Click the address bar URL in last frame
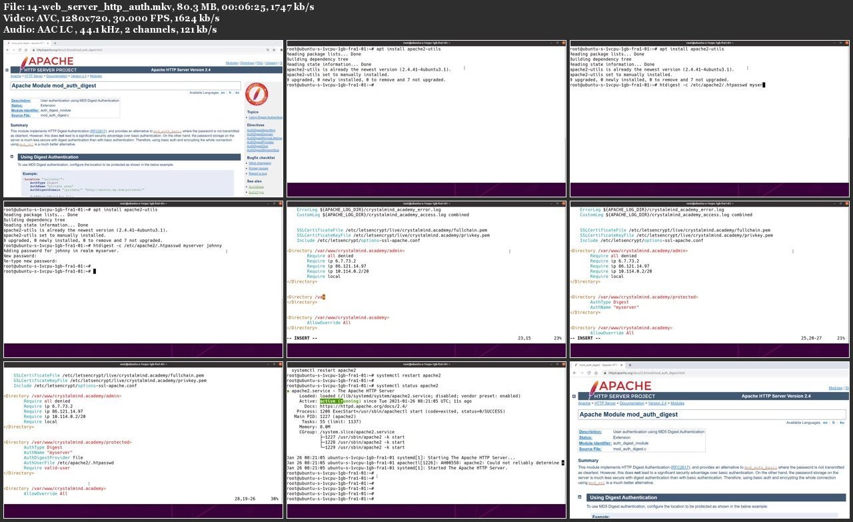The image size is (853, 522). tap(646, 373)
